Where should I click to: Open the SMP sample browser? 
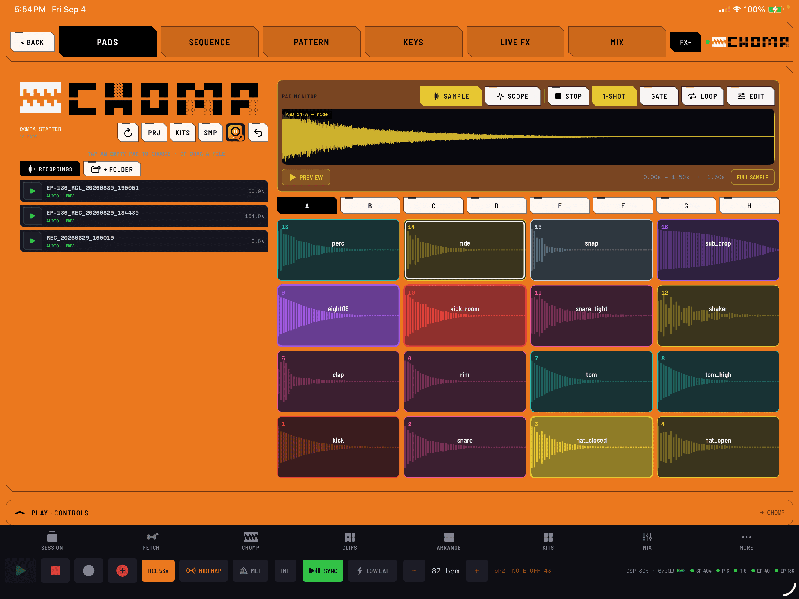210,133
